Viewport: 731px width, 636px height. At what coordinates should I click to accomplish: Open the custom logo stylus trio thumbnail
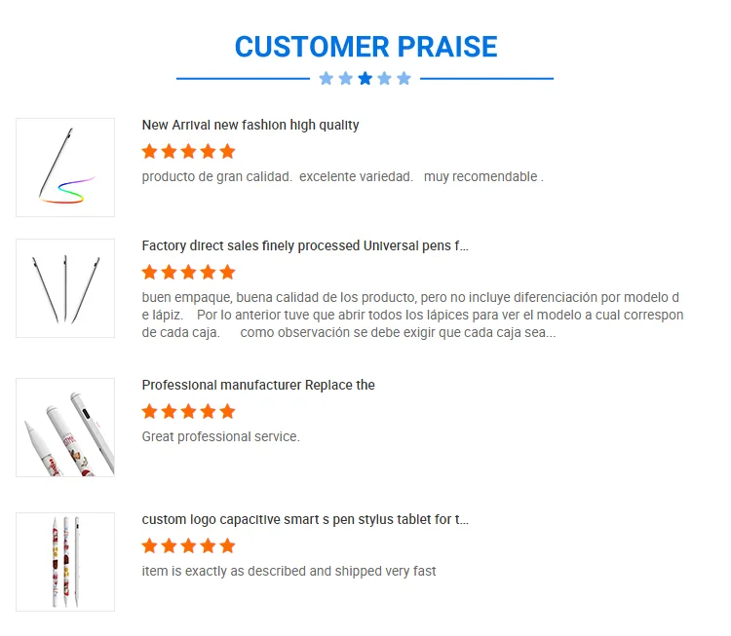(65, 562)
